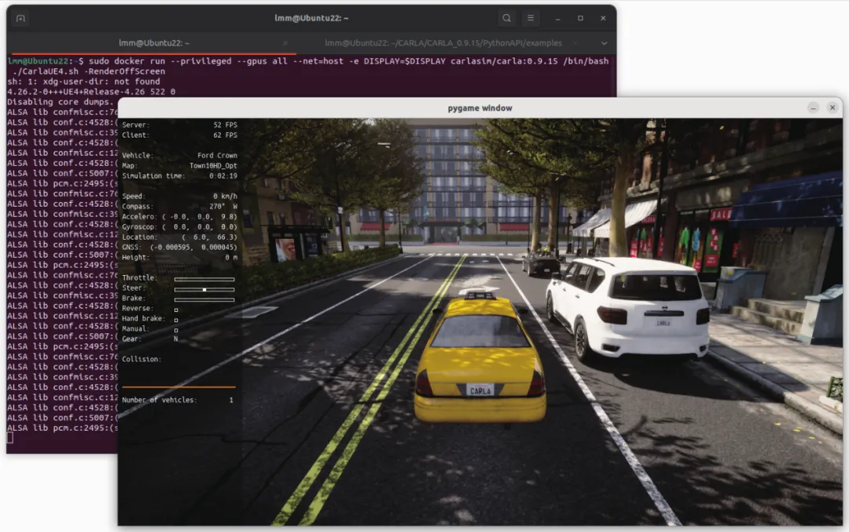The image size is (849, 532).
Task: Click the yellow CARLA taxi
Action: [480, 360]
